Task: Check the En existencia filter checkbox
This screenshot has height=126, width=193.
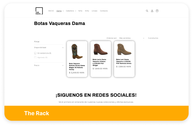Action: pos(35,53)
